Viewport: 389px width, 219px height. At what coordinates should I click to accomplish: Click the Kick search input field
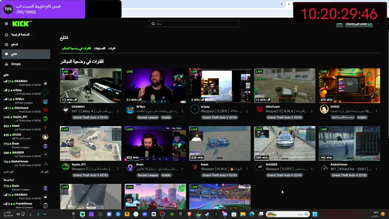tap(194, 24)
